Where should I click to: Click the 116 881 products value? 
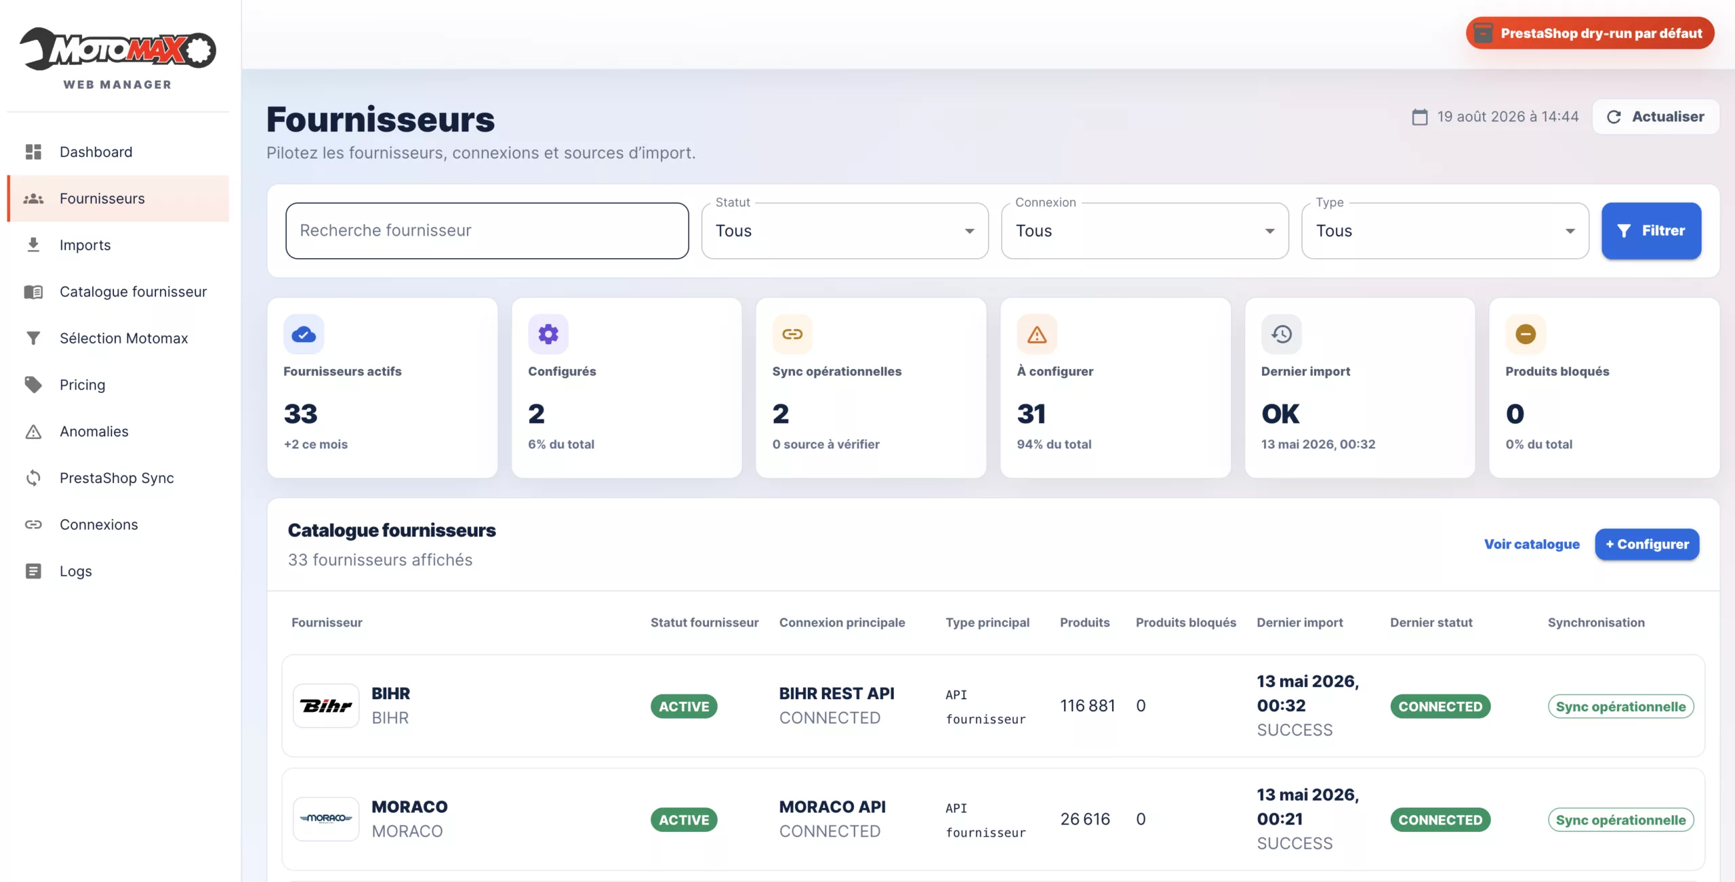pyautogui.click(x=1087, y=706)
